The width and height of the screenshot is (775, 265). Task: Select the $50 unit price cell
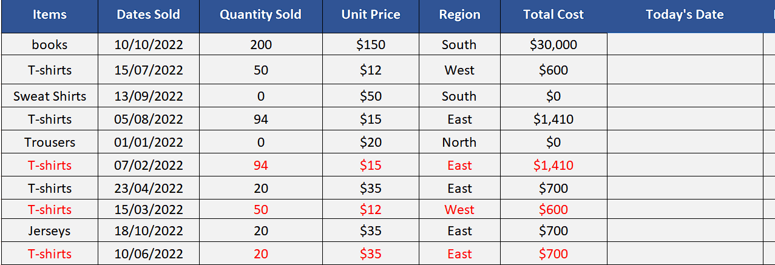coord(371,96)
